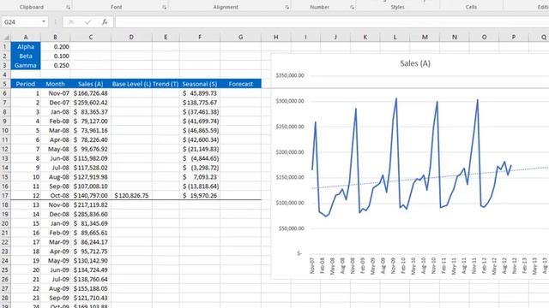Click the Sales (A) header cell
Screen dimensions: 549x308
click(x=91, y=84)
